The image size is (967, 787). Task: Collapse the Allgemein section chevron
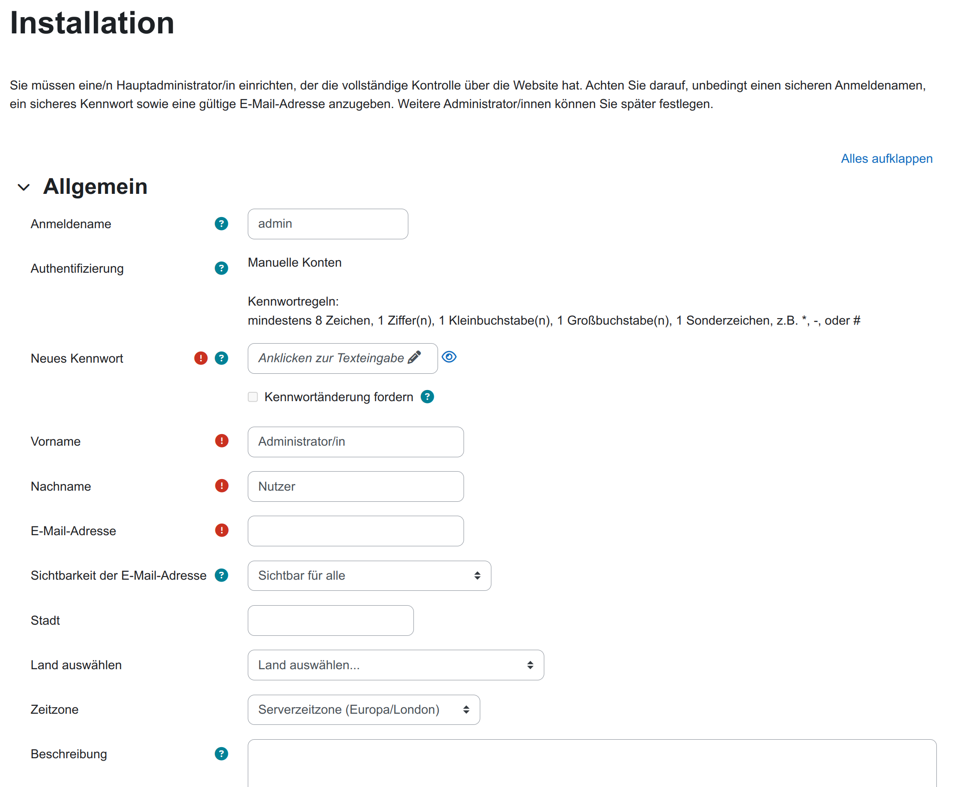point(24,187)
